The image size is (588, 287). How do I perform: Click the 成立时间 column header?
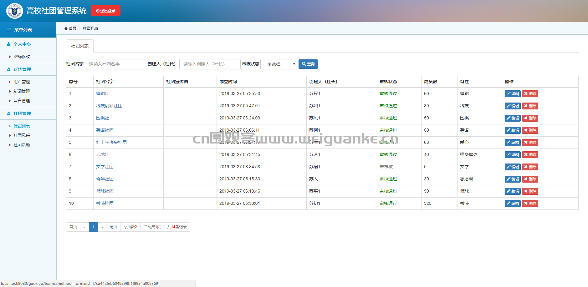point(228,82)
